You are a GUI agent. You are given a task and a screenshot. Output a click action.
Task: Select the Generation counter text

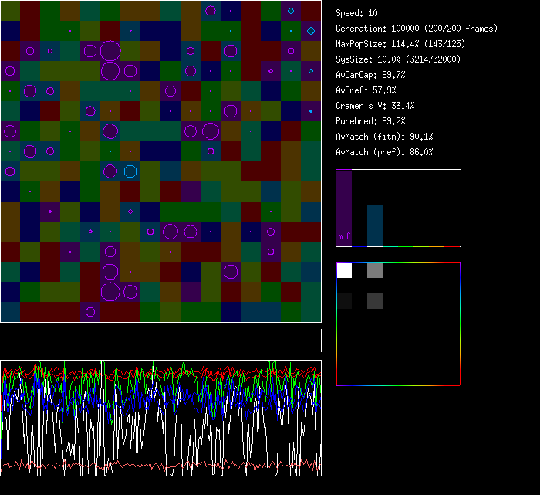(417, 29)
